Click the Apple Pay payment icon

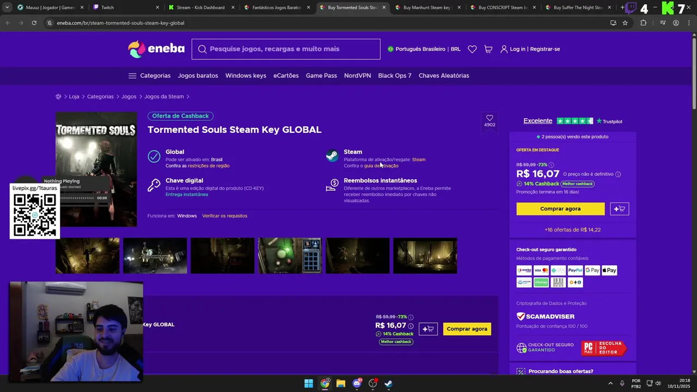coord(609,270)
